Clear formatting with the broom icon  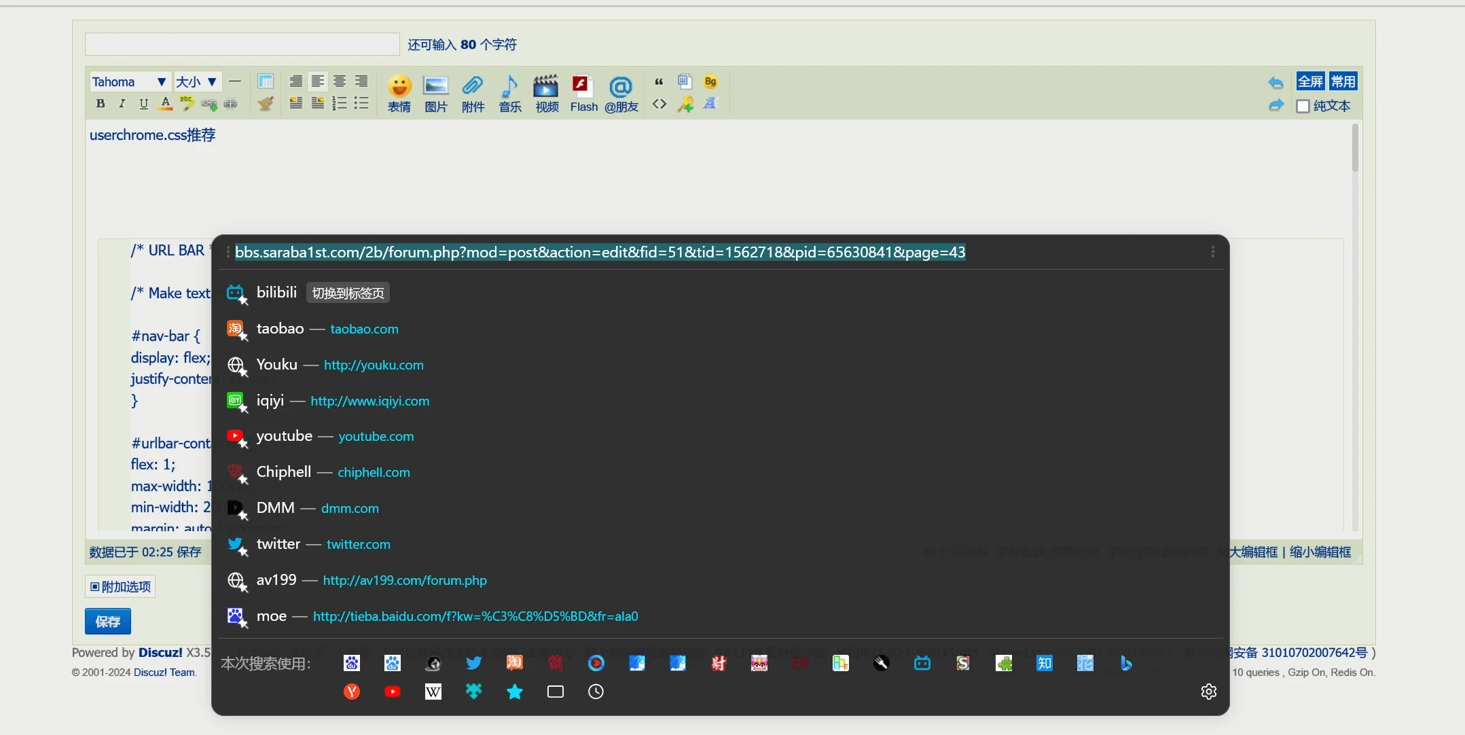(266, 103)
